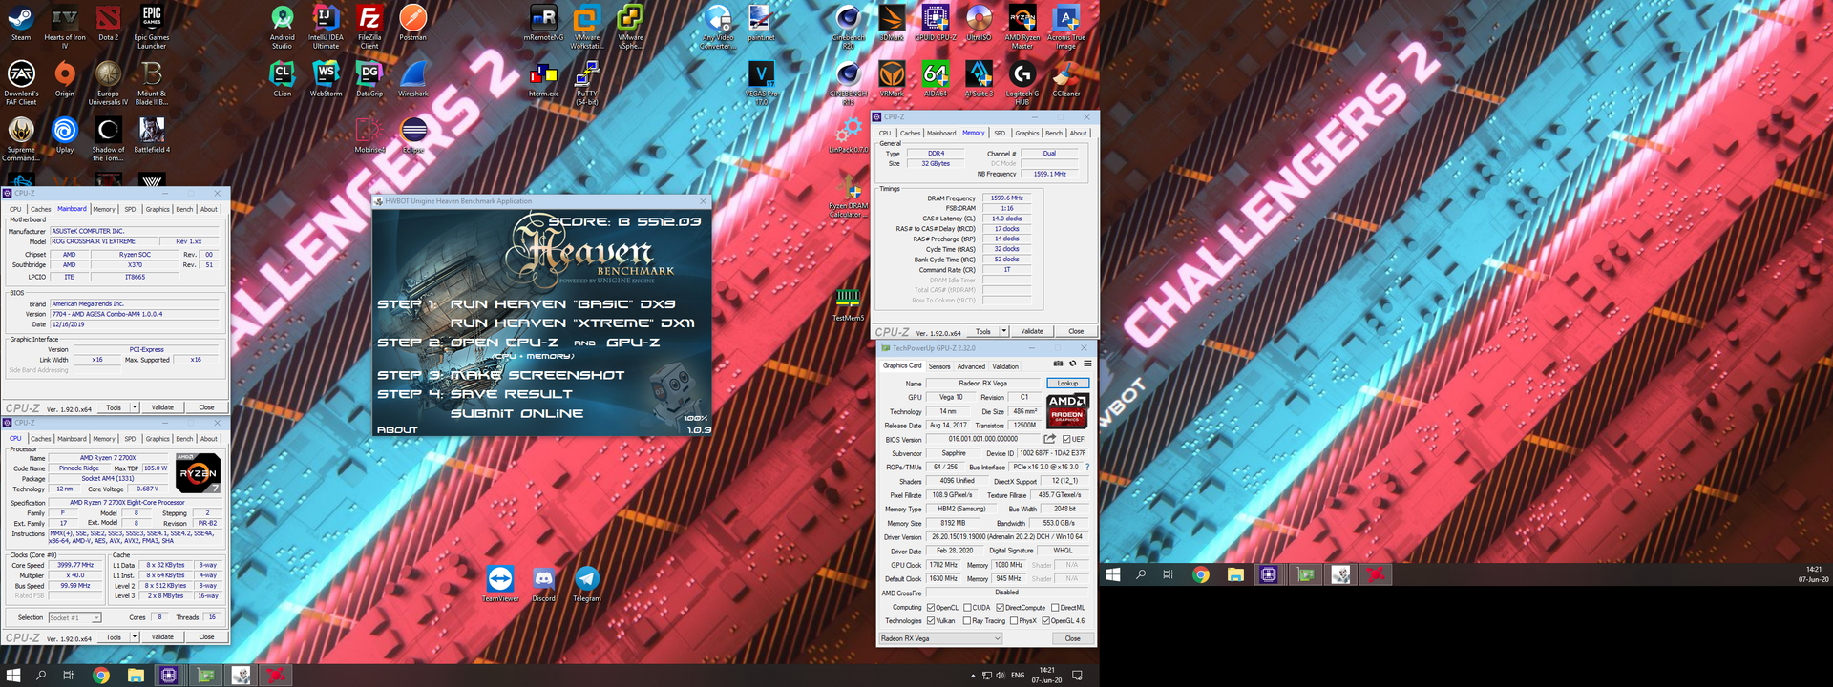Launch Hearts of Iron IV from desktop

[x=65, y=27]
